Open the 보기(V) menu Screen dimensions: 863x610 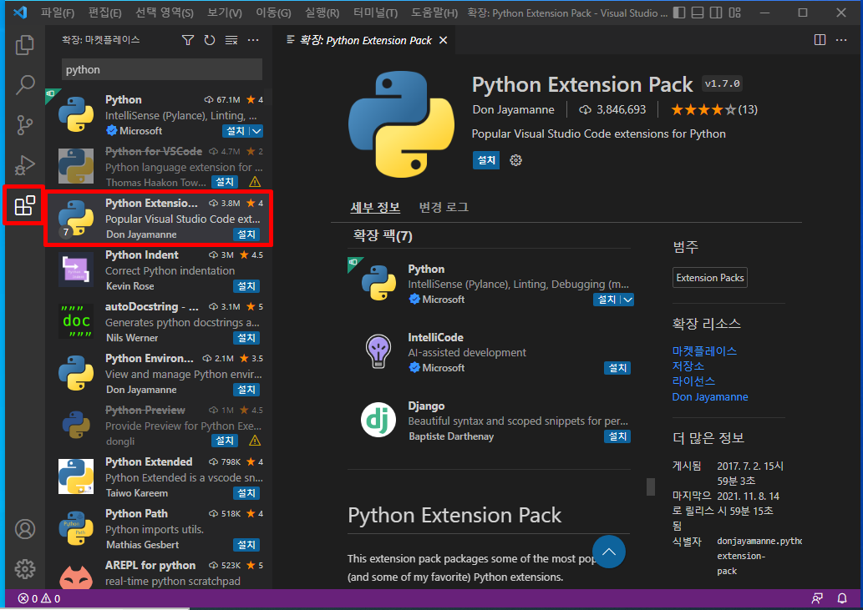tap(225, 13)
